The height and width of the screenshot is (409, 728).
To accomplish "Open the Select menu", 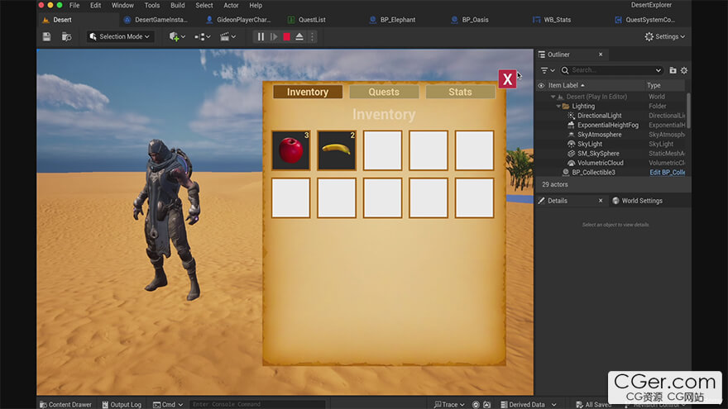I will point(204,6).
